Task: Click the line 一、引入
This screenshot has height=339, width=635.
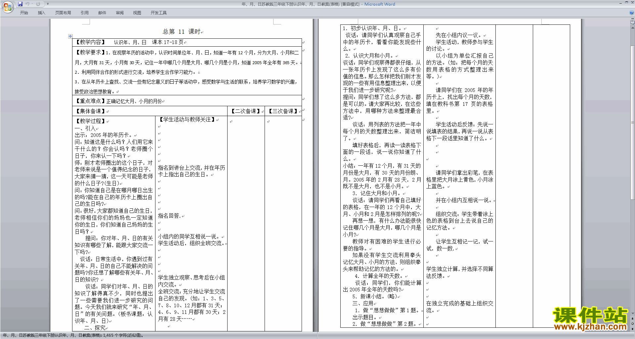Action: click(85, 128)
